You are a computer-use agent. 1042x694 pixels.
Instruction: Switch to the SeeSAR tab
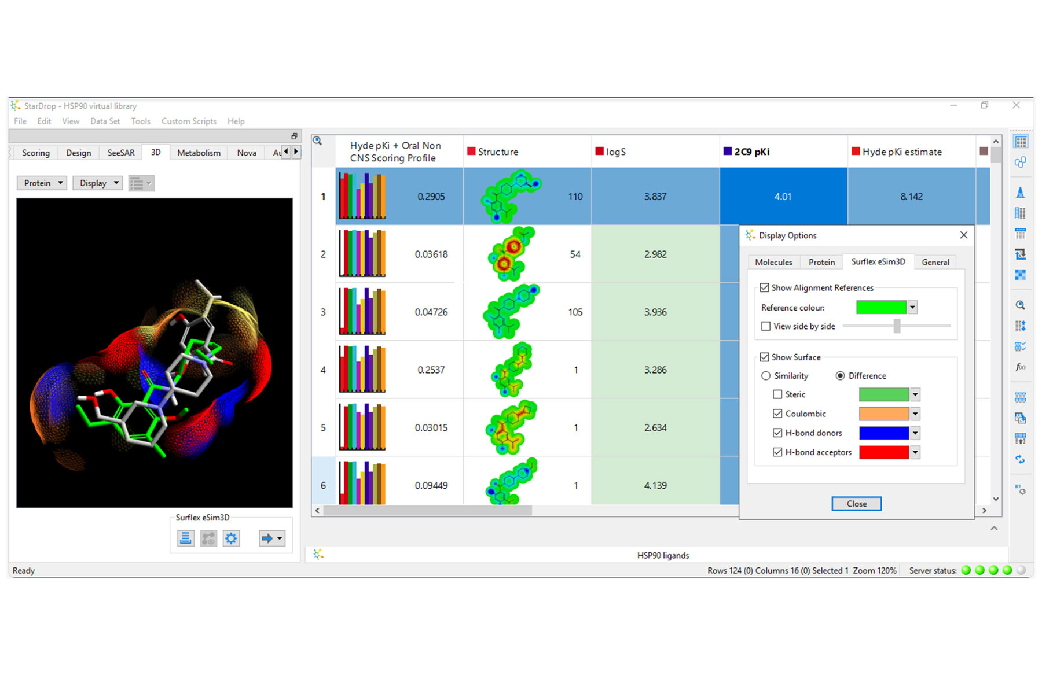point(121,153)
